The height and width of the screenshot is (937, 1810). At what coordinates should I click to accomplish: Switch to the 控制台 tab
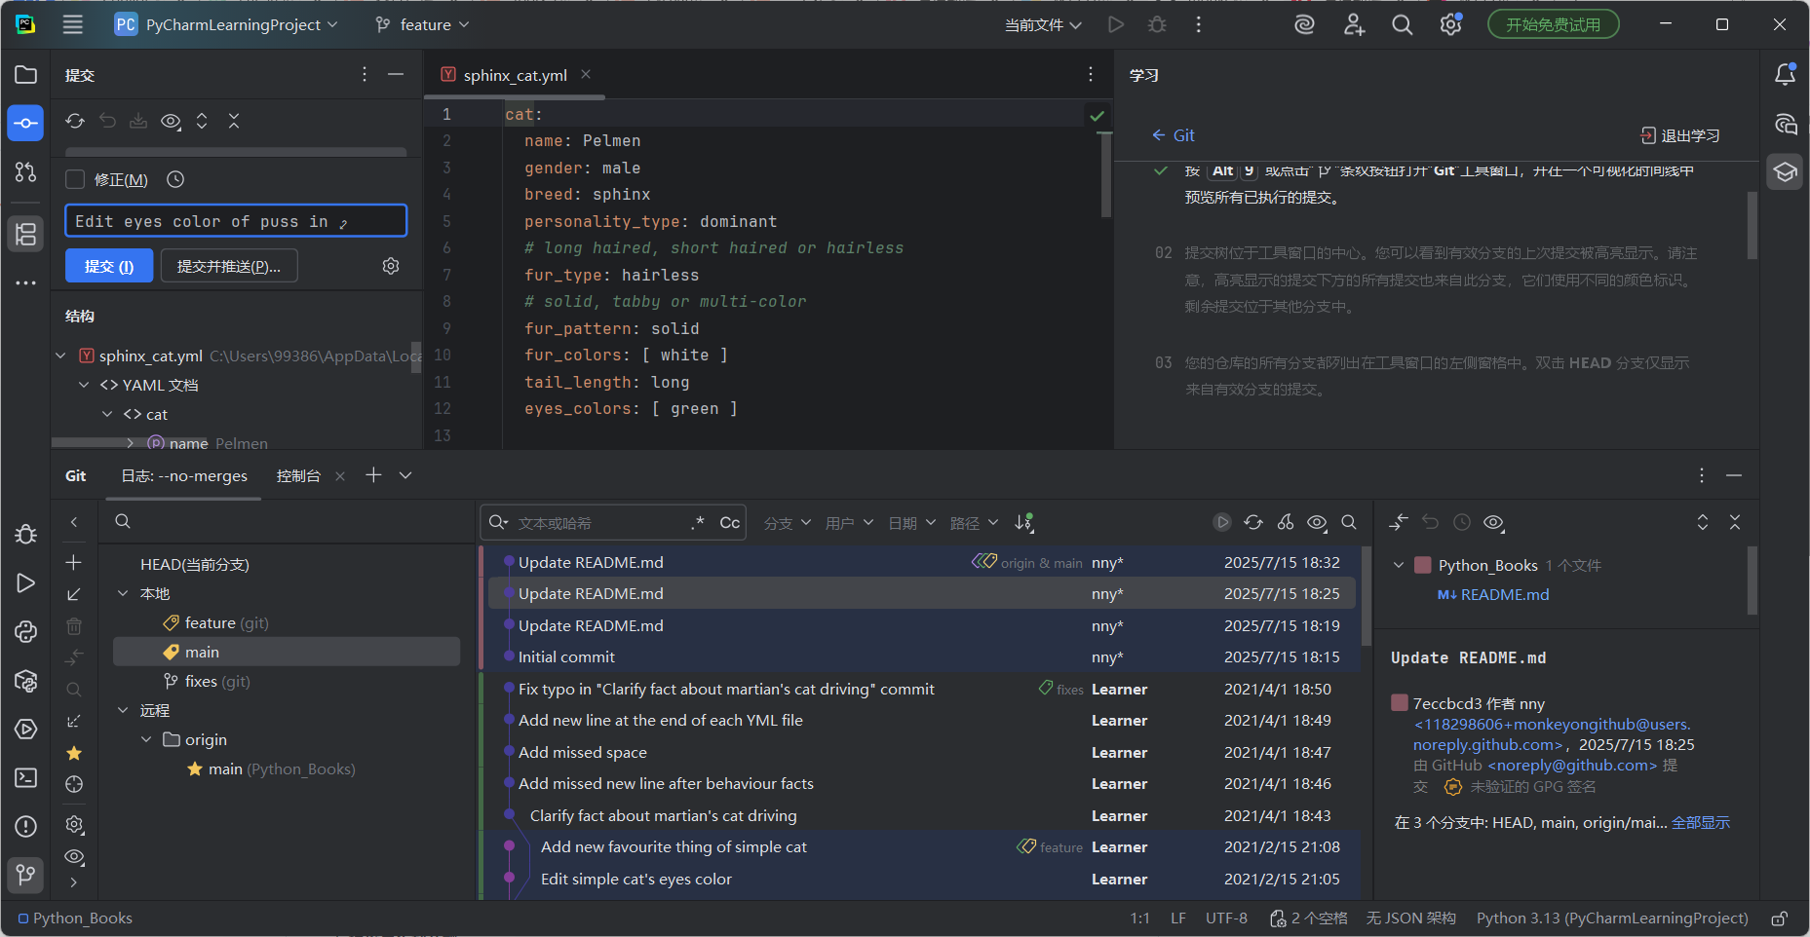(299, 476)
